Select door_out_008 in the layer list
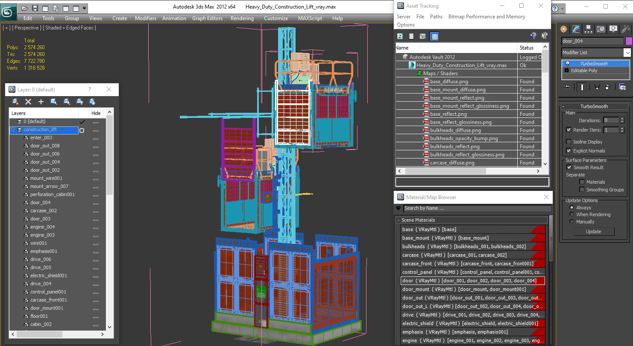Image resolution: width=633 pixels, height=346 pixels. (x=45, y=146)
